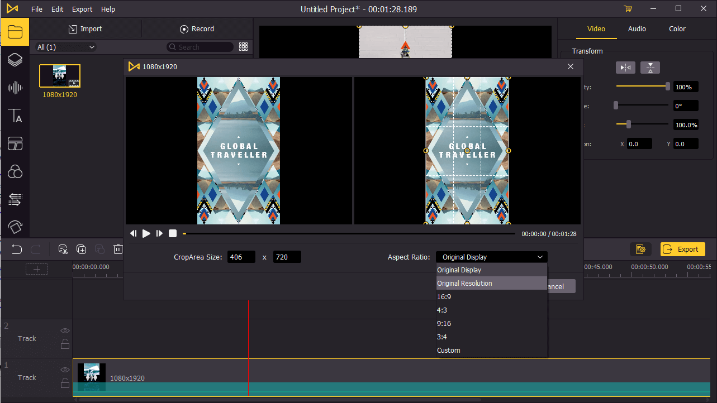Image resolution: width=717 pixels, height=403 pixels.
Task: Play the crop preview video
Action: [146, 233]
